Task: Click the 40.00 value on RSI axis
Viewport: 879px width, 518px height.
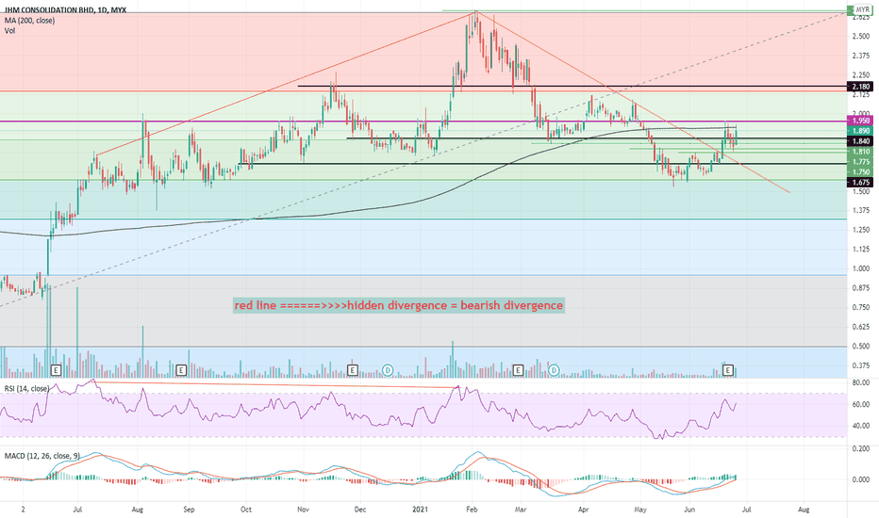Action: [x=861, y=426]
